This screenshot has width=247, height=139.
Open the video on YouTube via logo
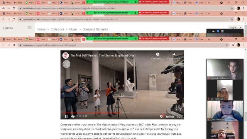[170, 116]
